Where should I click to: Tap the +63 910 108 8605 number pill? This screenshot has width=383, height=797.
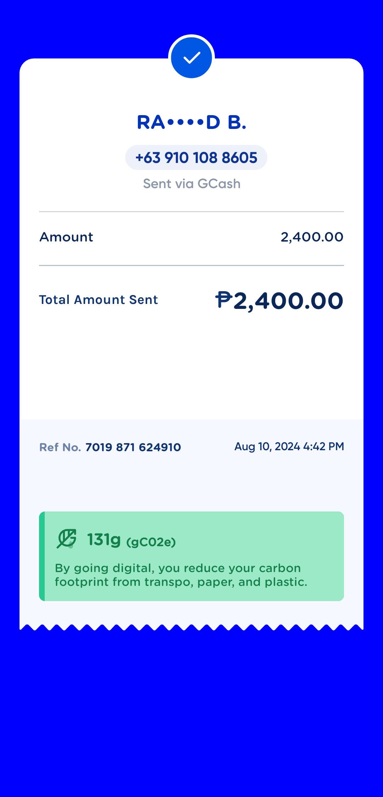pyautogui.click(x=196, y=158)
